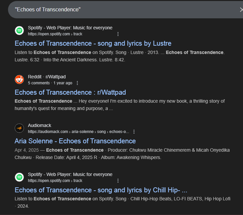Open "Echoes of Transcendence - song and lyrics by Lustre"
Screen dimensions: 243x215
pyautogui.click(x=93, y=43)
